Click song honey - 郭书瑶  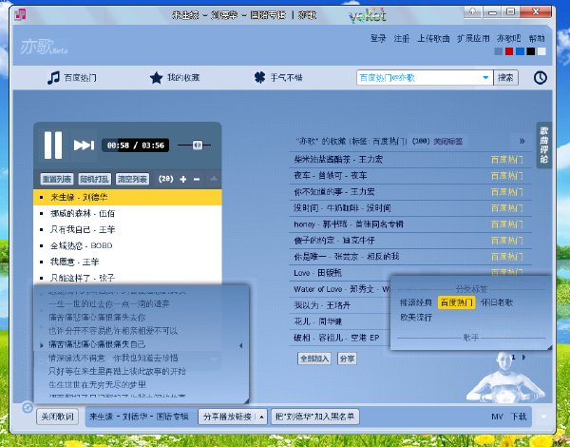tap(349, 224)
